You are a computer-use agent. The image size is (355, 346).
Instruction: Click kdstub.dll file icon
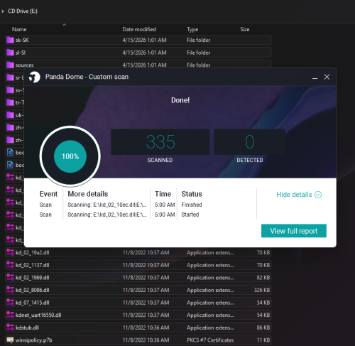pyautogui.click(x=10, y=328)
